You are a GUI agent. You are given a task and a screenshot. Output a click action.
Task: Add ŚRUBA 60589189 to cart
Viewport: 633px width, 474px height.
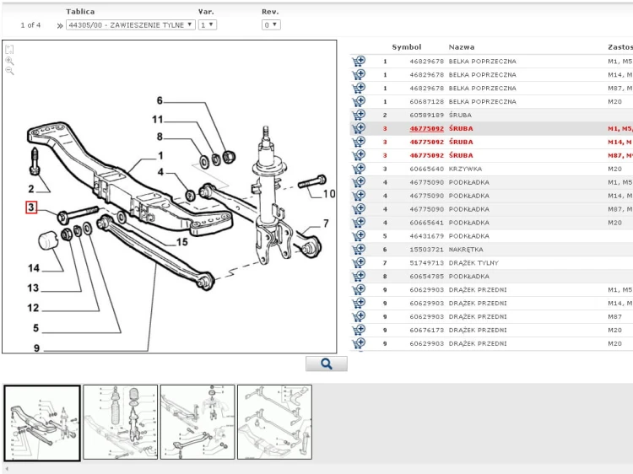359,115
